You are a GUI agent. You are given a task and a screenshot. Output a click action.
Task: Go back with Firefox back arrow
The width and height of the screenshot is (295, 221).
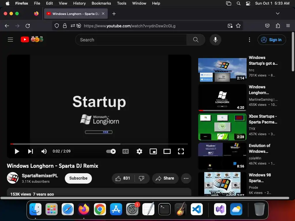pyautogui.click(x=7, y=26)
